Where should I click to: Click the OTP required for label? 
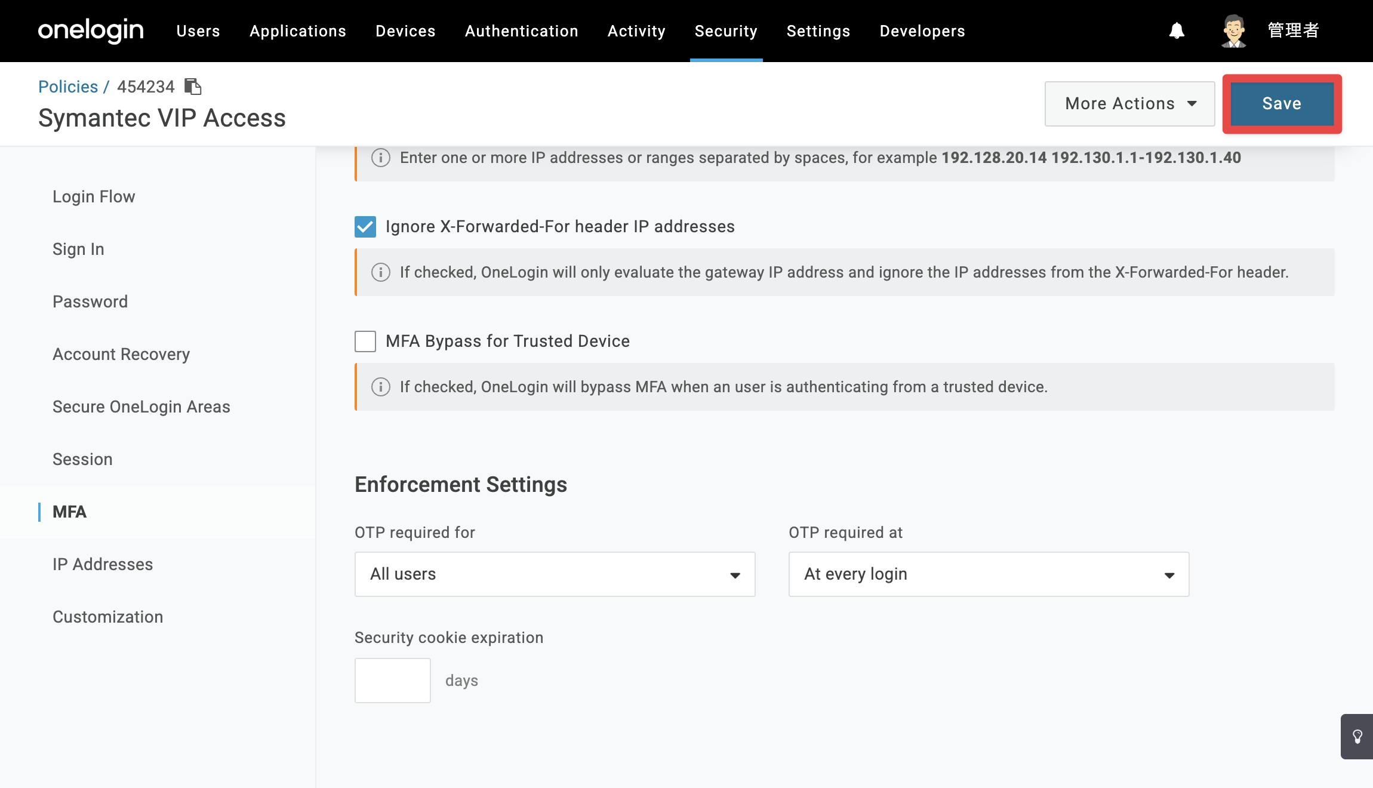pos(415,532)
